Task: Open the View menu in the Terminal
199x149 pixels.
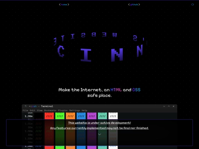Action: pos(40,110)
